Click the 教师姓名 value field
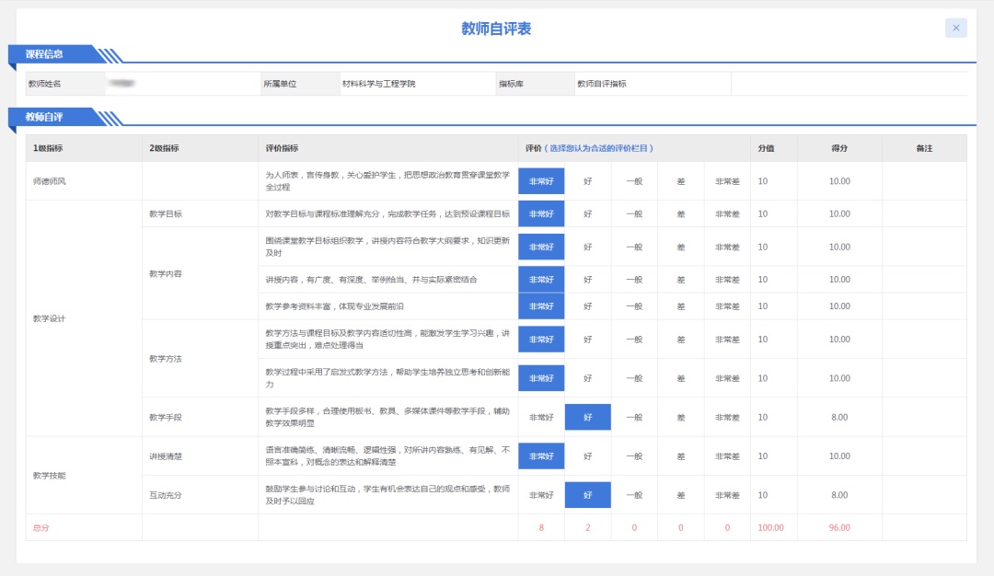 (x=179, y=84)
